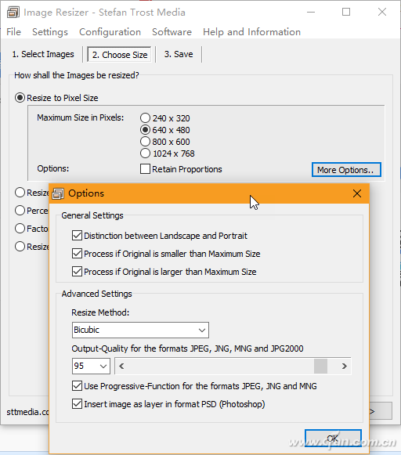Close the Image Resizer main window
This screenshot has height=455, width=401.
382,13
